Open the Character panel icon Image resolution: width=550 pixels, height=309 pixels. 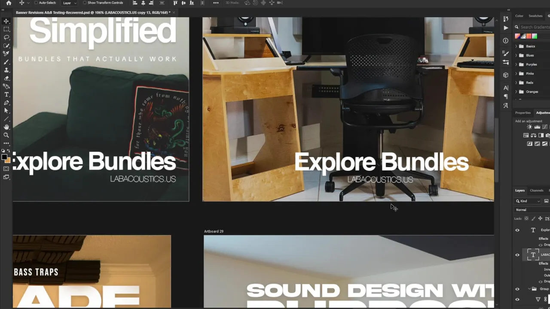click(x=506, y=88)
